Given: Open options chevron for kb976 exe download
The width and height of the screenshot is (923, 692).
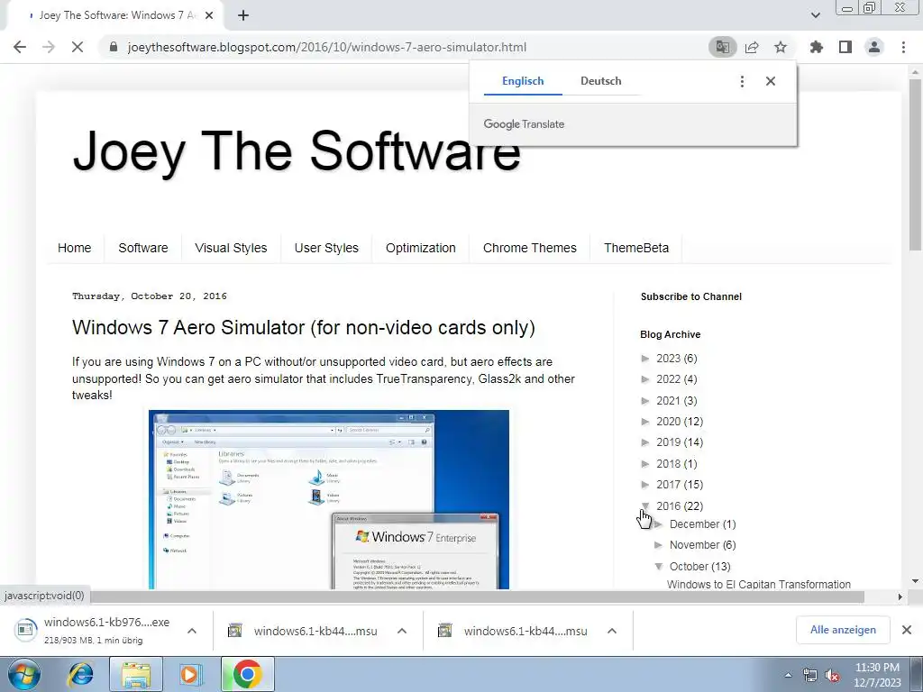Looking at the screenshot, I should pos(192,630).
